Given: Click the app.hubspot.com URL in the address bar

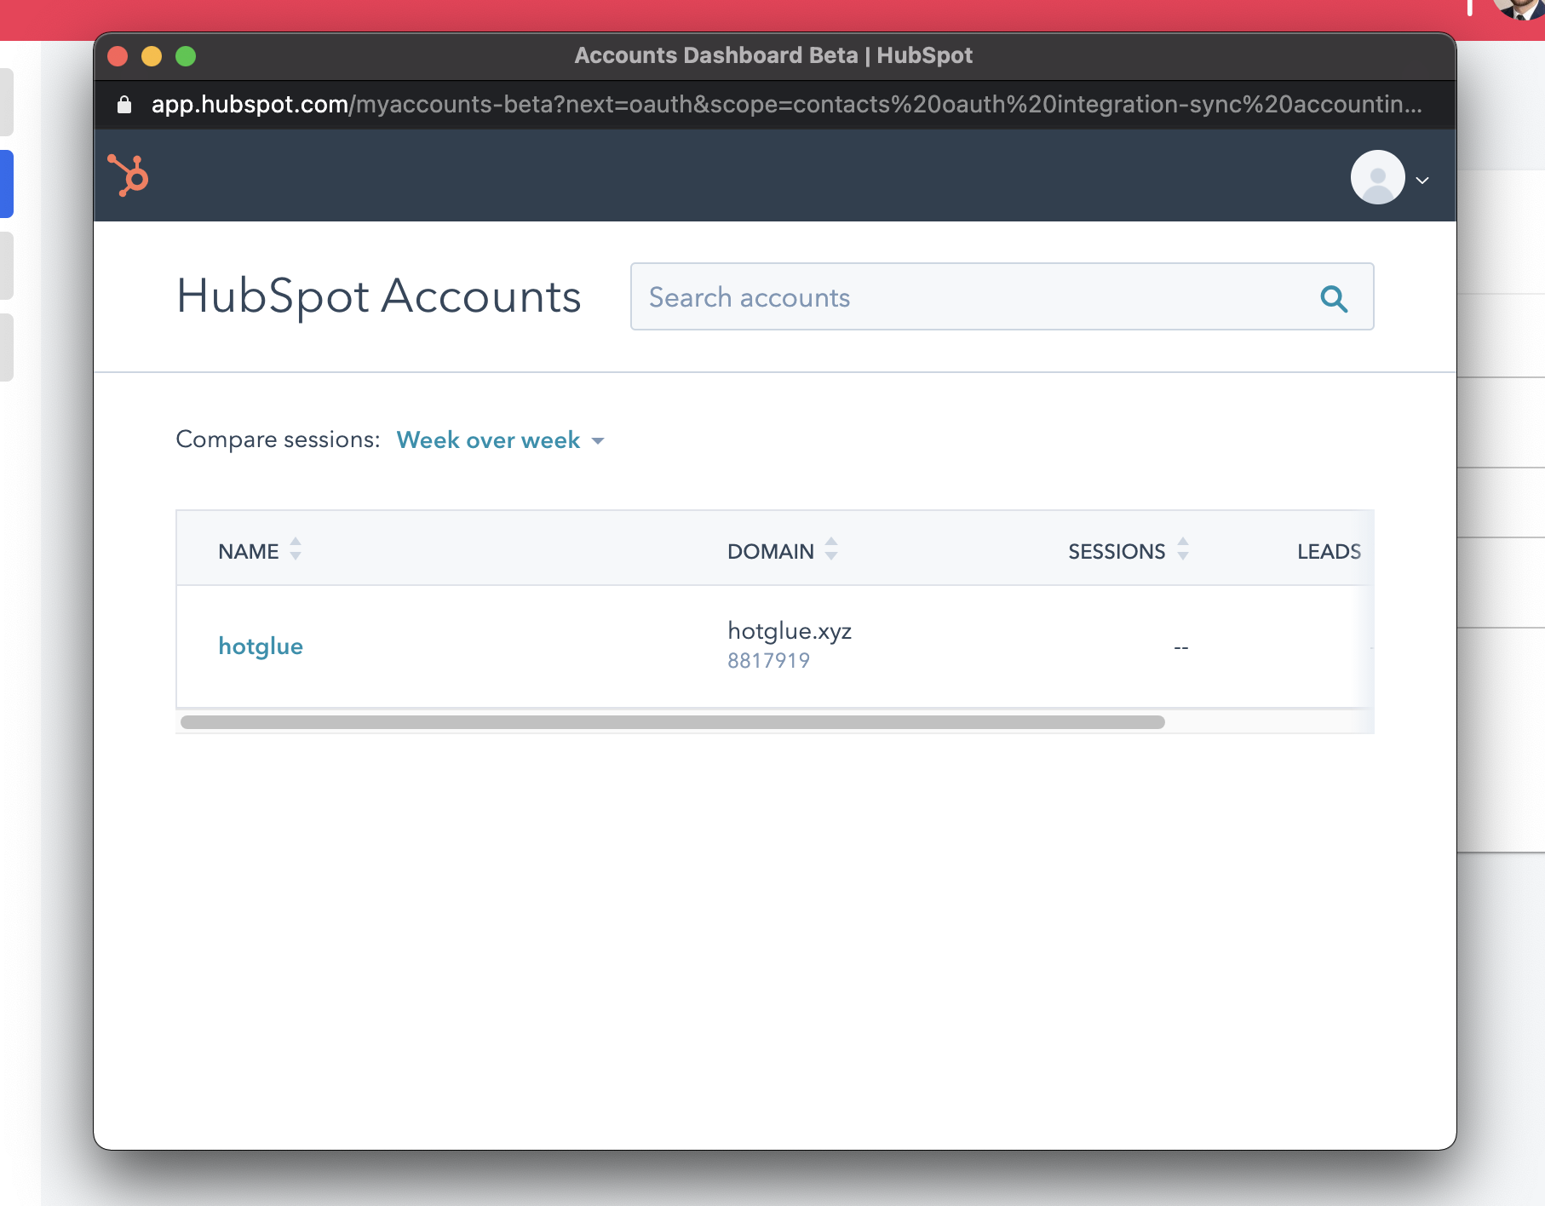Looking at the screenshot, I should click(x=786, y=104).
